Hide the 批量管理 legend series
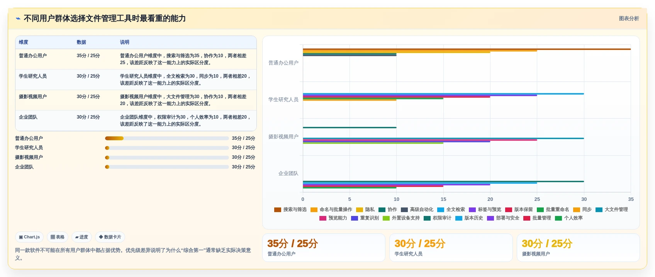The height and width of the screenshot is (277, 655). tap(537, 218)
